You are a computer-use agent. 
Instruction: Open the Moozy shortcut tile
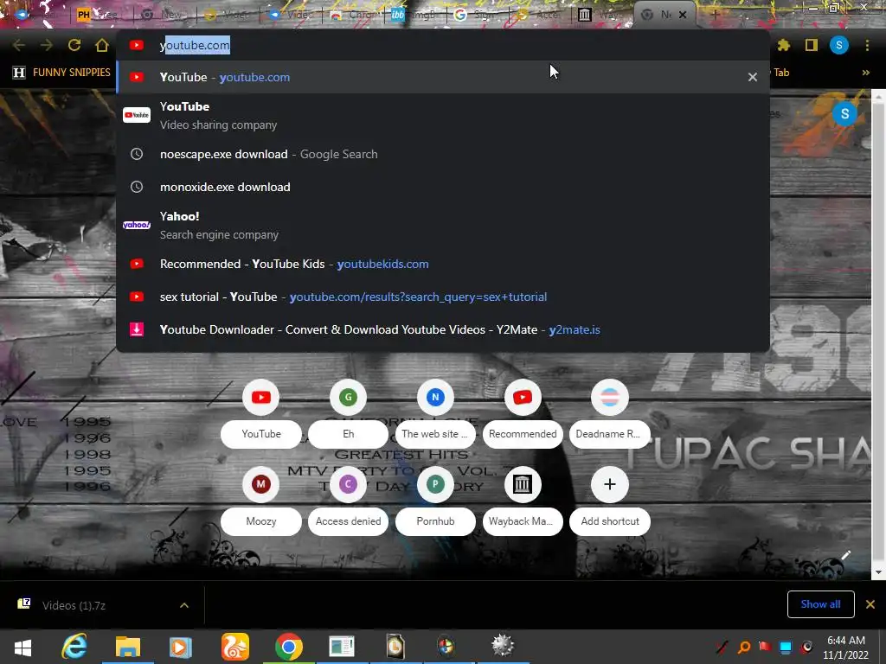pyautogui.click(x=261, y=501)
